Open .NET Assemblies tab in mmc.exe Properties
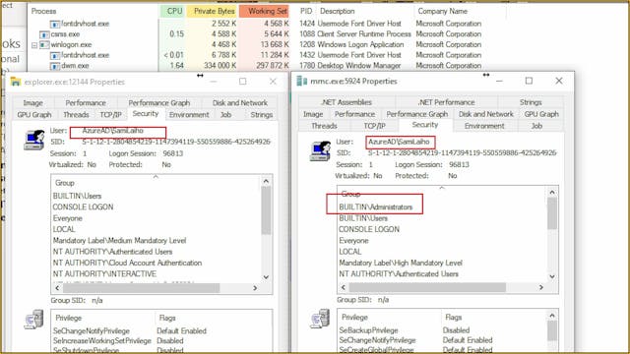 tap(346, 102)
